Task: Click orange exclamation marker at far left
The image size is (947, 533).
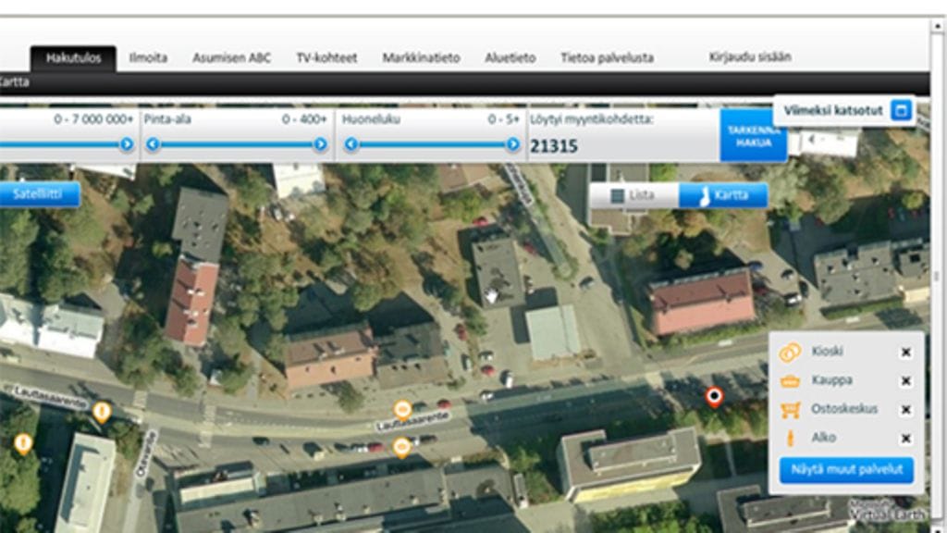Action: 23,444
